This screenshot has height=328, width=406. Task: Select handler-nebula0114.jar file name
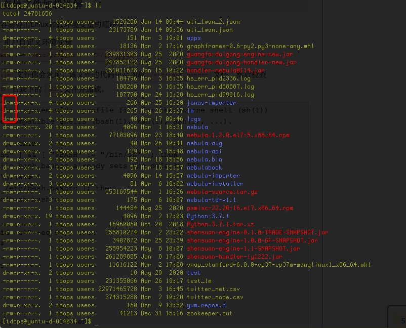point(225,70)
